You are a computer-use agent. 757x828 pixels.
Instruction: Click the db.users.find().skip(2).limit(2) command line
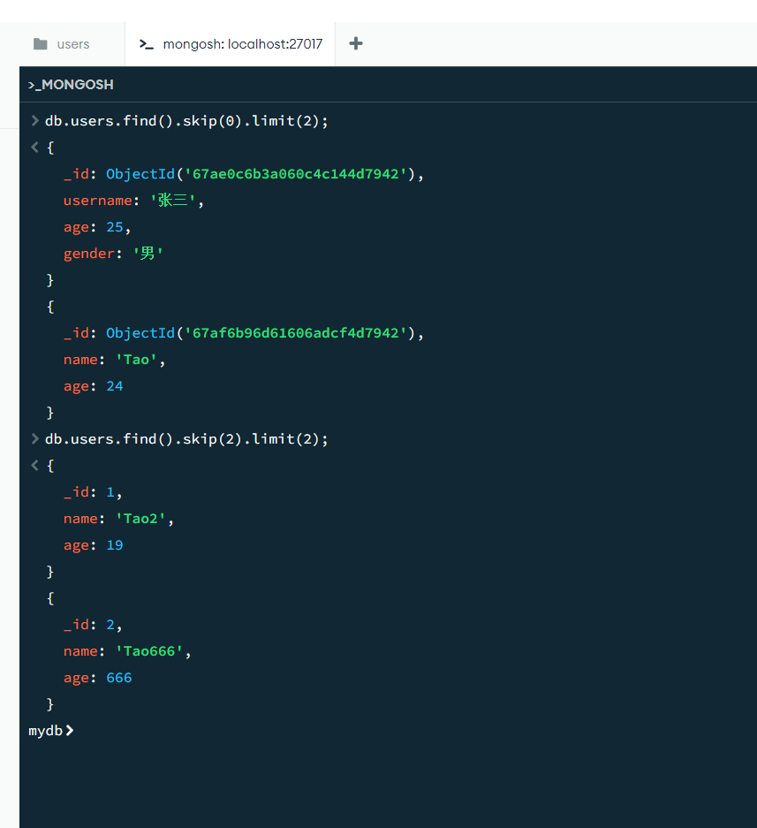(x=186, y=439)
